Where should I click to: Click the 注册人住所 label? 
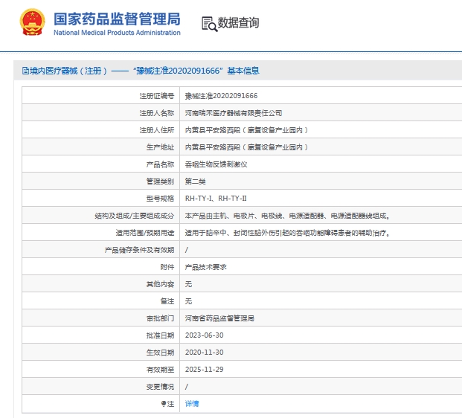pyautogui.click(x=157, y=130)
